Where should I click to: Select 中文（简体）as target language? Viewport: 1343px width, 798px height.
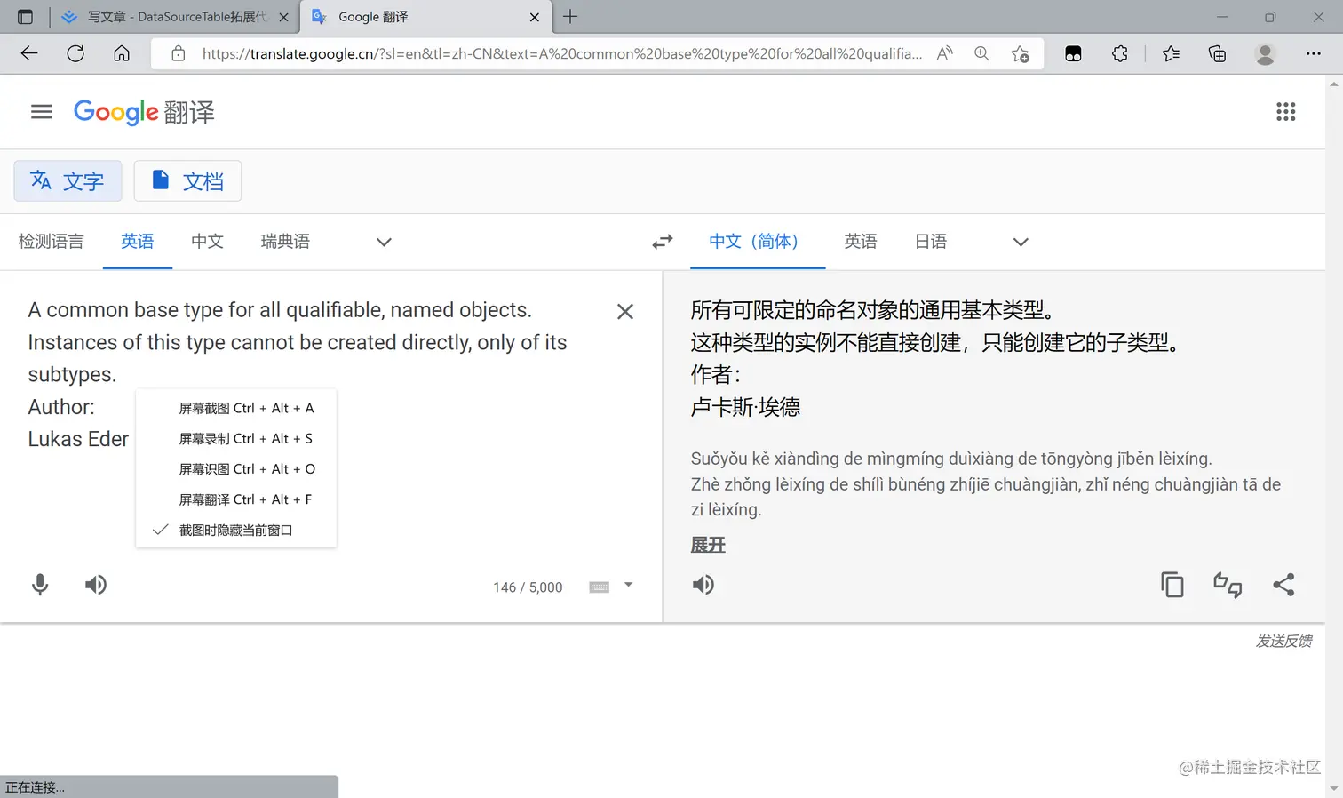tap(757, 242)
